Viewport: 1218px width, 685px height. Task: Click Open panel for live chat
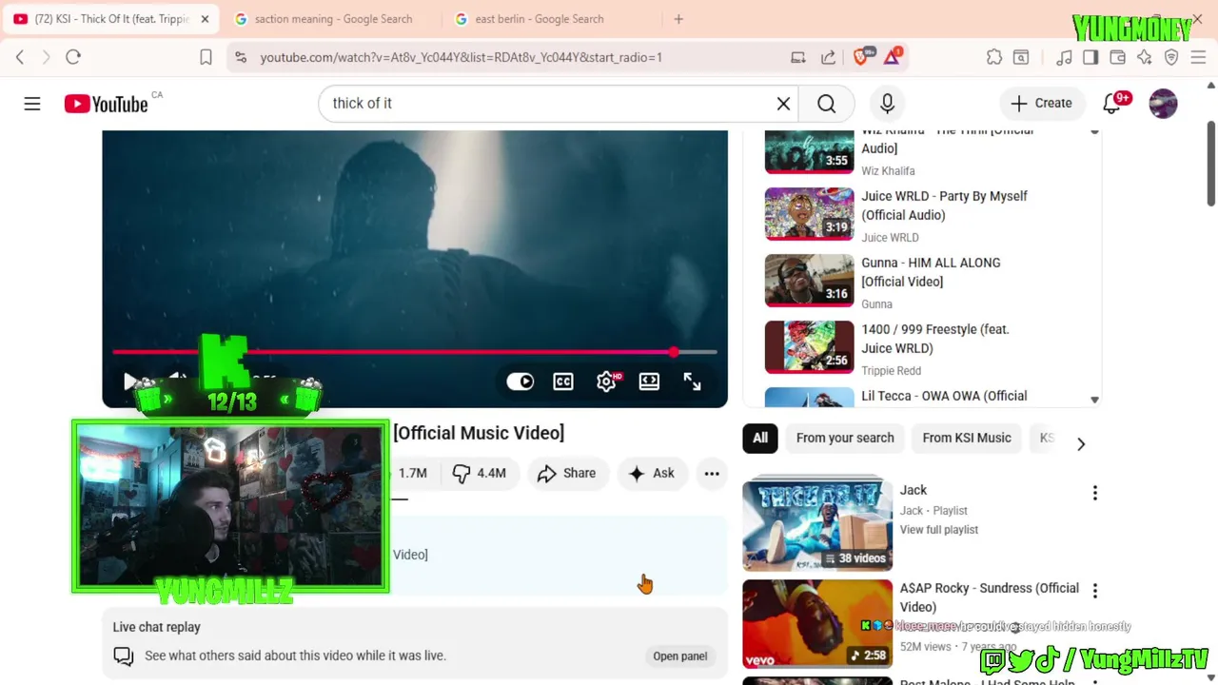point(680,656)
